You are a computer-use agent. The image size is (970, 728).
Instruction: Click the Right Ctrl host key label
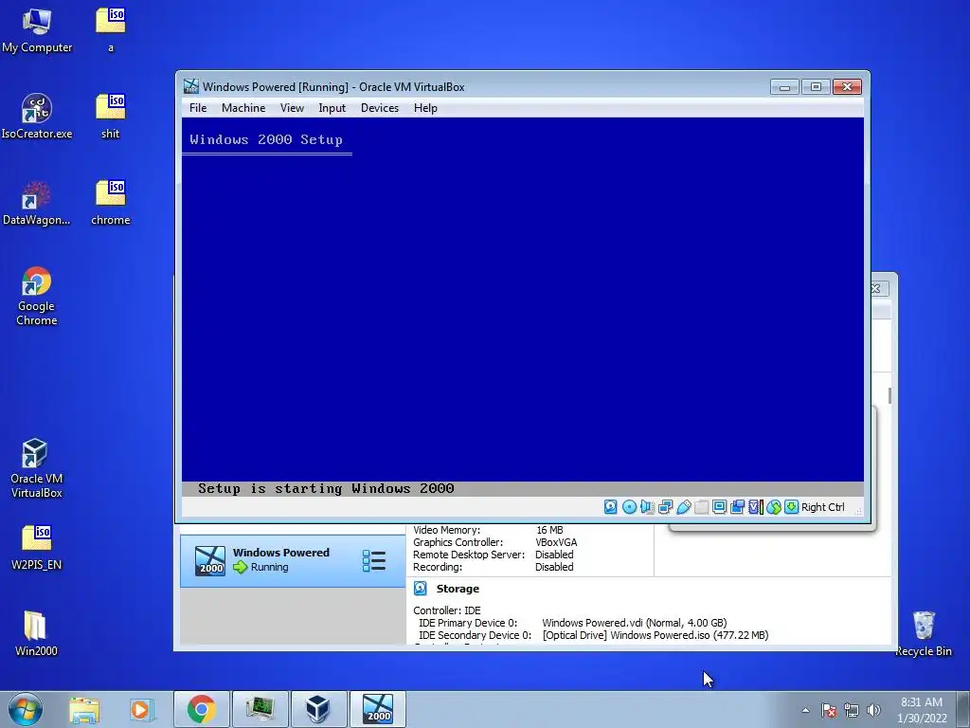[823, 507]
